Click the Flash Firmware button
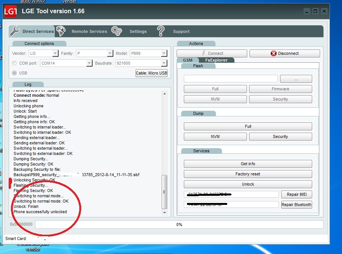 tap(280, 89)
